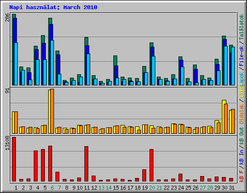Click the 'File-ok' legend label
The width and height of the screenshot is (247, 193).
tap(242, 56)
